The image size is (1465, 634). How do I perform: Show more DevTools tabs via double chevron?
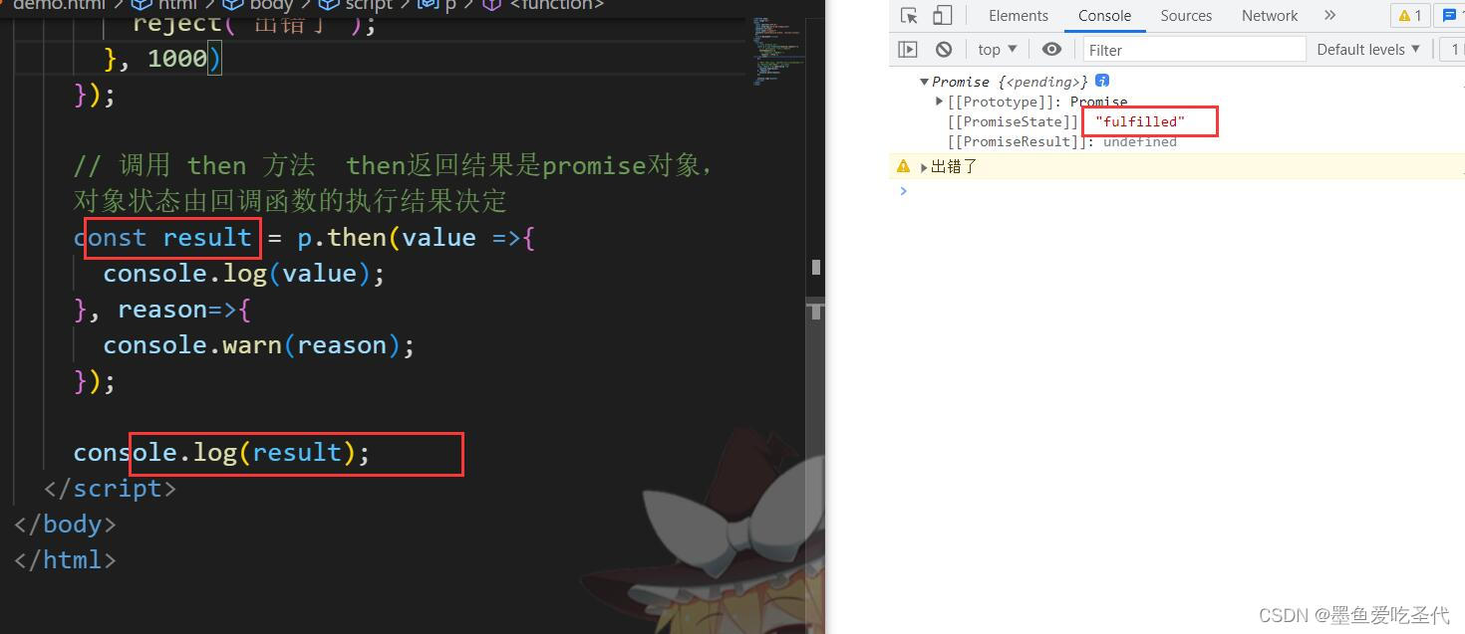tap(1329, 16)
